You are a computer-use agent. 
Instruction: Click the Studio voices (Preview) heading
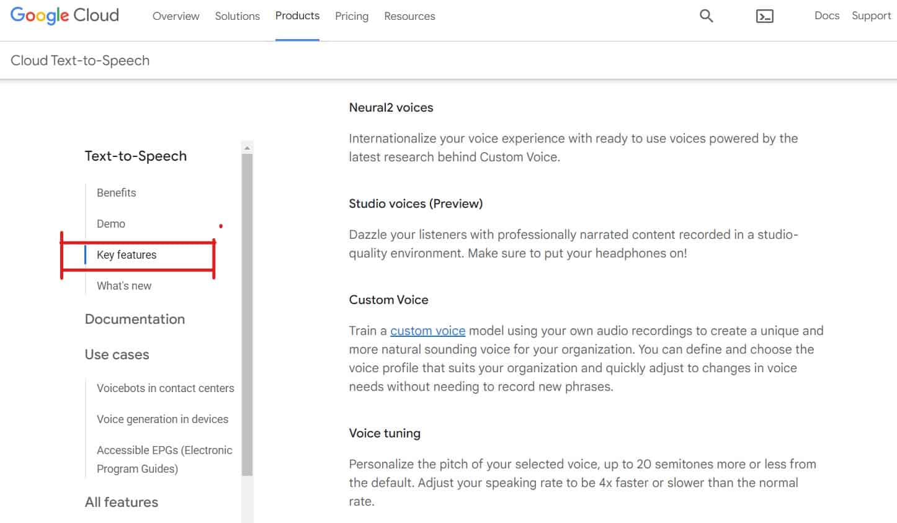tap(416, 203)
